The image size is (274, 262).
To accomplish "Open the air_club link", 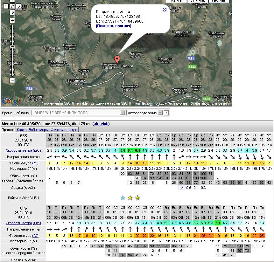I will pyautogui.click(x=101, y=124).
